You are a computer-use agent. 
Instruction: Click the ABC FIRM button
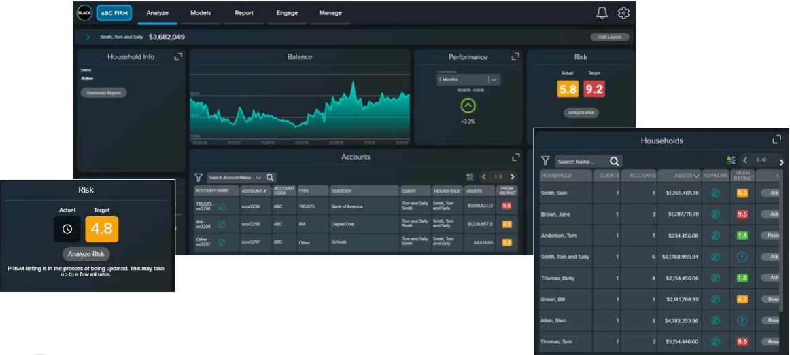tap(114, 13)
